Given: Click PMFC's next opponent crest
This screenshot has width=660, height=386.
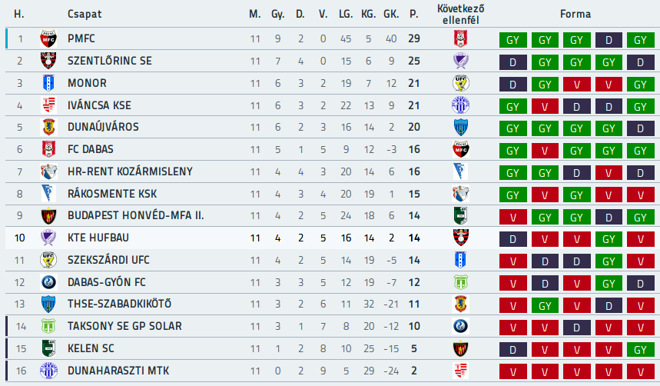Looking at the screenshot, I should pyautogui.click(x=461, y=38).
